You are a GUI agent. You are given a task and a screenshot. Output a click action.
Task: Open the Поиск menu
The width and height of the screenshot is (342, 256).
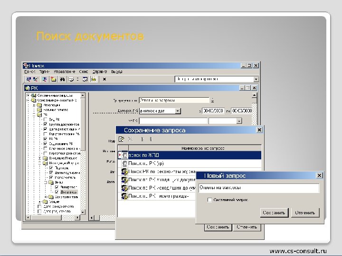[x=29, y=72]
